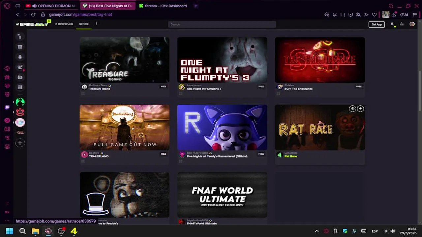The image size is (422, 237).
Task: Toggle eye icon on Rat Race card
Action: (352, 109)
